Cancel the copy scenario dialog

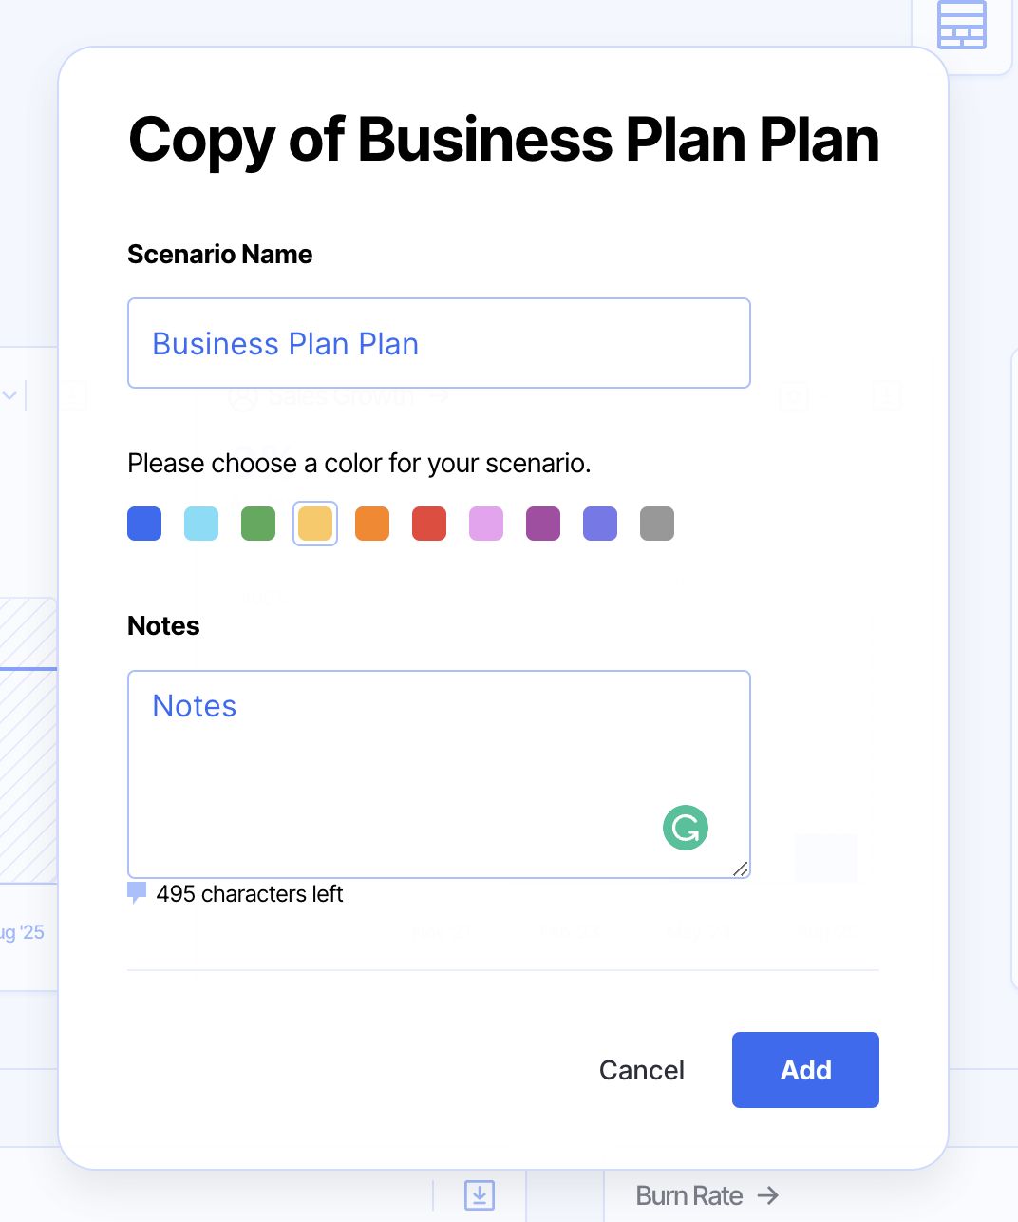pos(642,1070)
